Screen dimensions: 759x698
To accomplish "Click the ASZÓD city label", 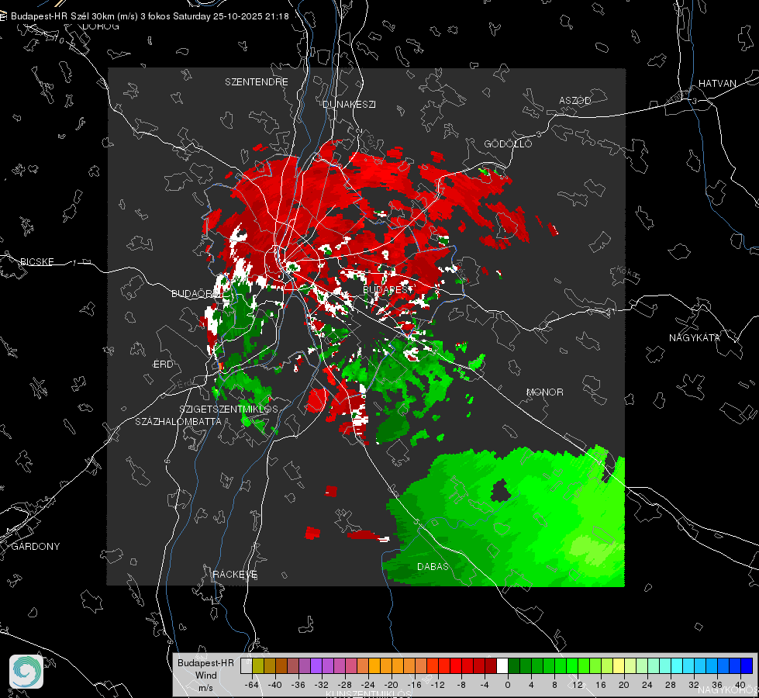I will (575, 100).
